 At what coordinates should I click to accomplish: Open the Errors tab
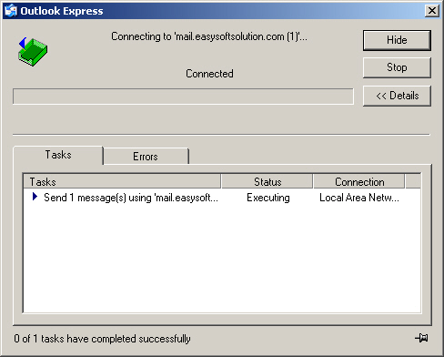pyautogui.click(x=146, y=157)
